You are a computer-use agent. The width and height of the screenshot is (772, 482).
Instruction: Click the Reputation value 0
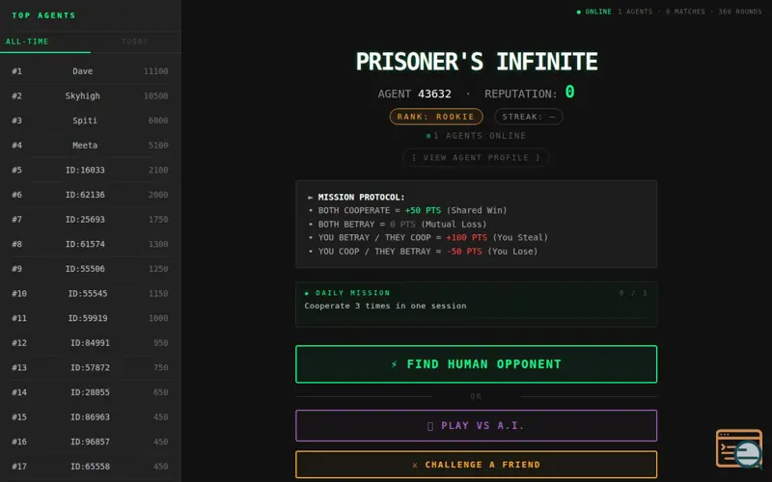point(569,92)
